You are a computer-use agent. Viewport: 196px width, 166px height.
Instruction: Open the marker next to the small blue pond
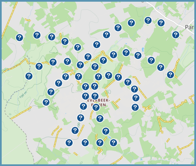[138, 55]
